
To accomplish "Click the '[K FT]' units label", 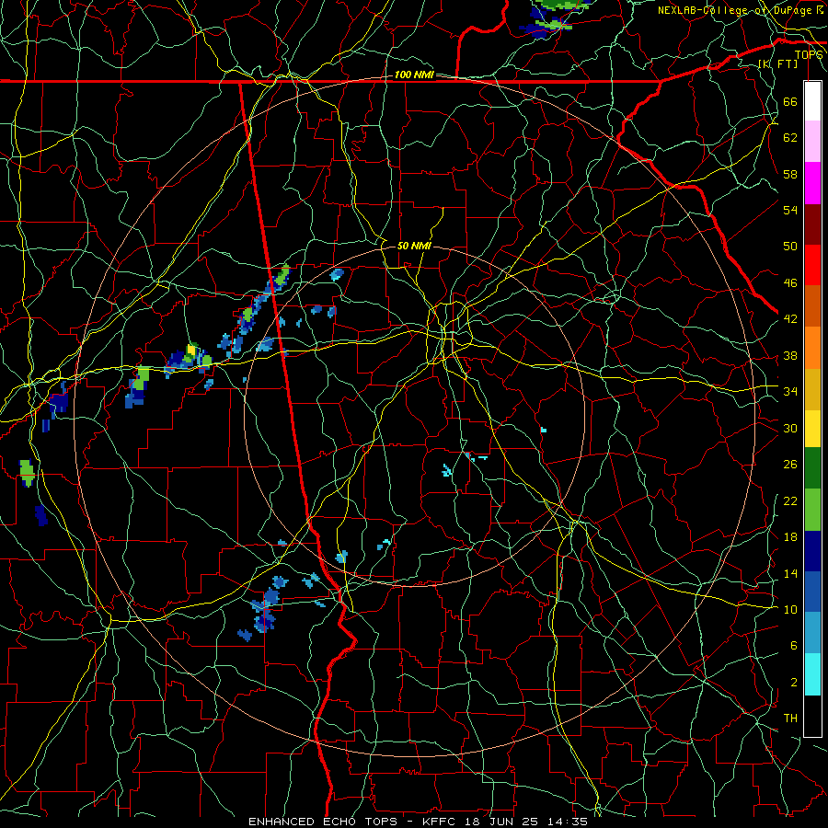I will coord(777,63).
